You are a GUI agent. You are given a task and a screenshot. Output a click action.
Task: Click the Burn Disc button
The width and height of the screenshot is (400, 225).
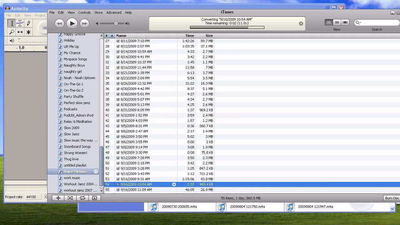[x=392, y=198]
